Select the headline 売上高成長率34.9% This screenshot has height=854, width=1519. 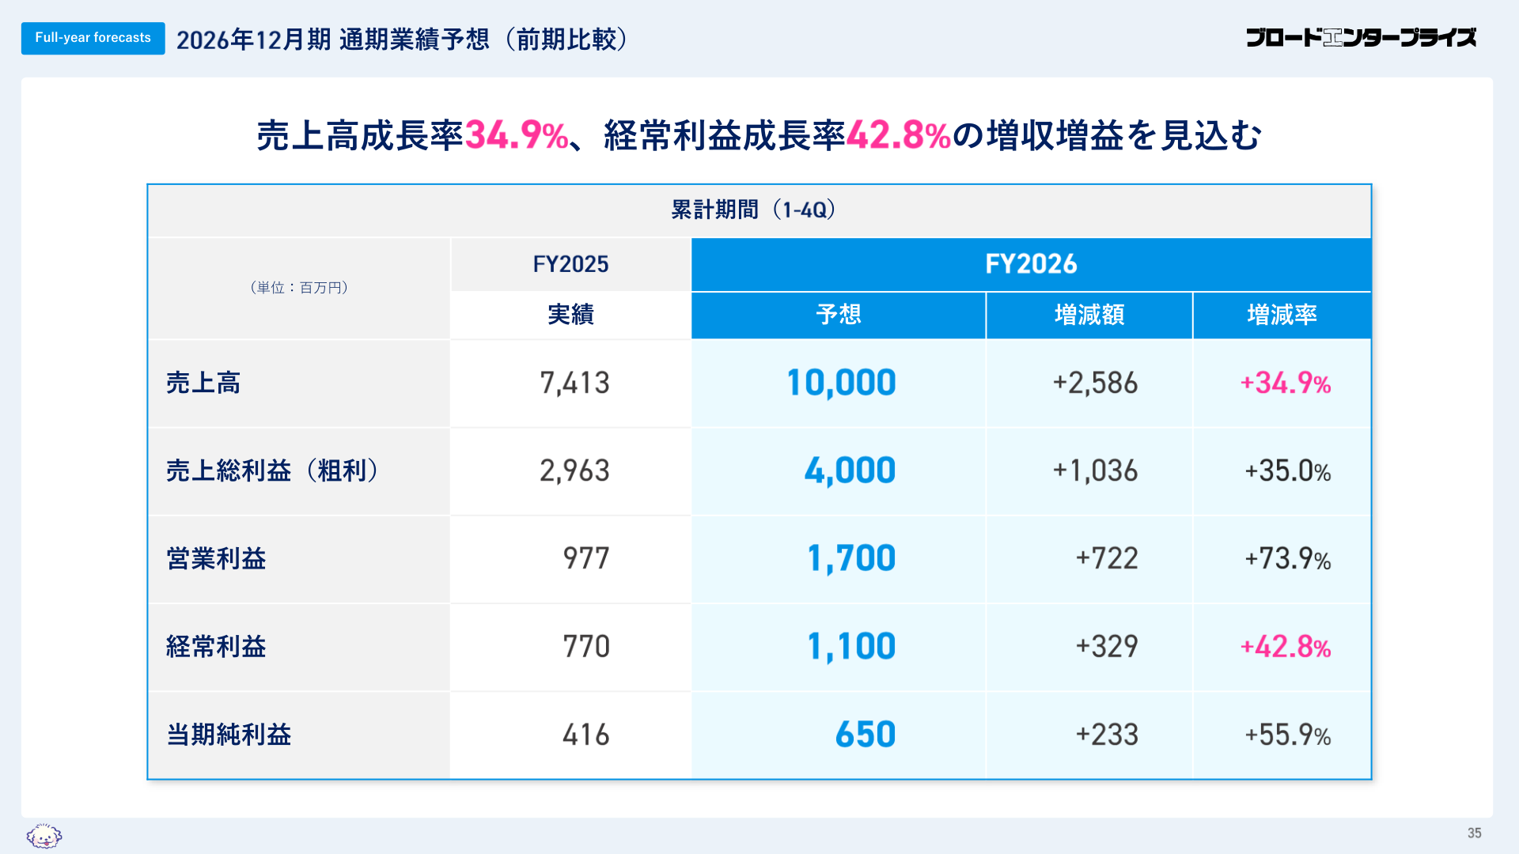click(412, 135)
